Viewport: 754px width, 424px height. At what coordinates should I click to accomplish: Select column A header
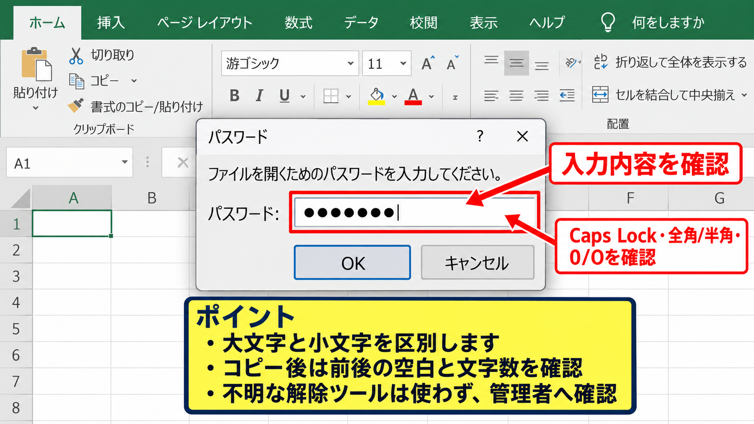[72, 197]
